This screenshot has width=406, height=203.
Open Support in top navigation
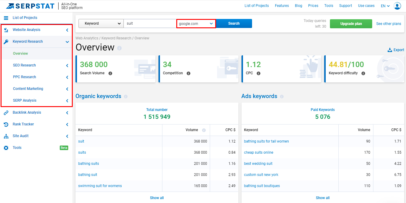point(346,6)
